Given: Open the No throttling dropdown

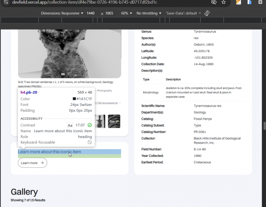Looking at the screenshot, I should pyautogui.click(x=149, y=13).
